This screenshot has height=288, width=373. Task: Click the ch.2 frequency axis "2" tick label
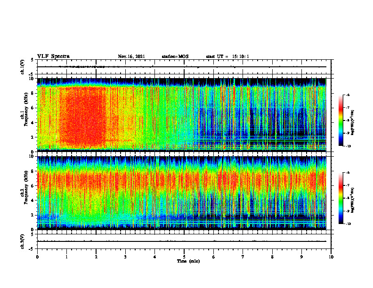tap(33, 215)
